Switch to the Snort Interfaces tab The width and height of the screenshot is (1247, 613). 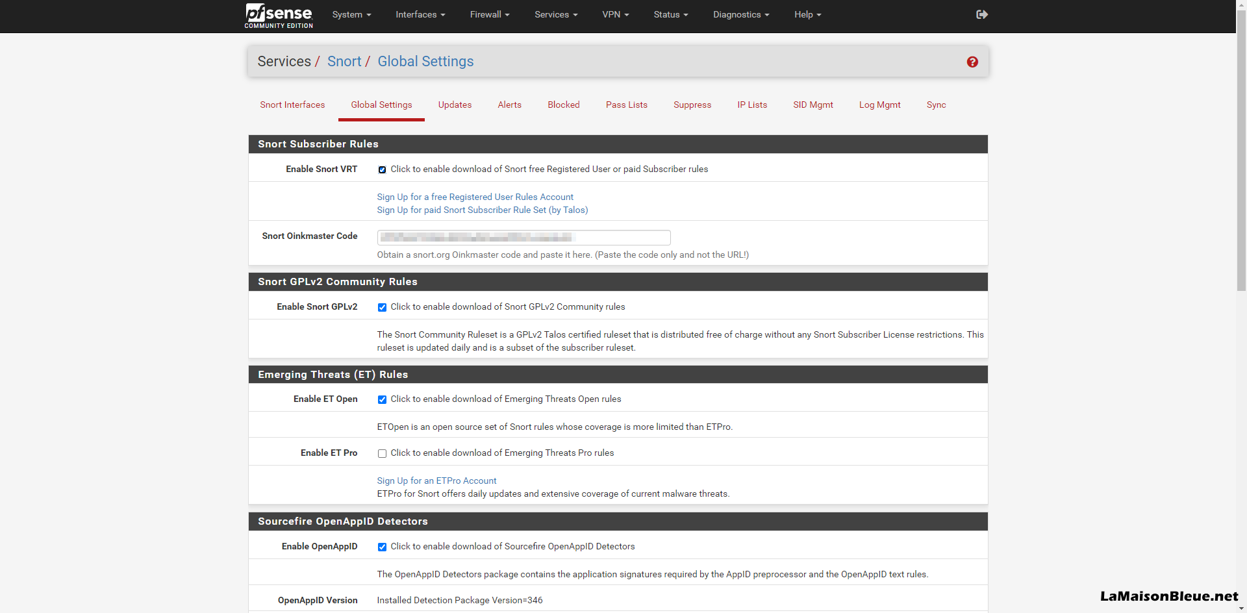292,105
